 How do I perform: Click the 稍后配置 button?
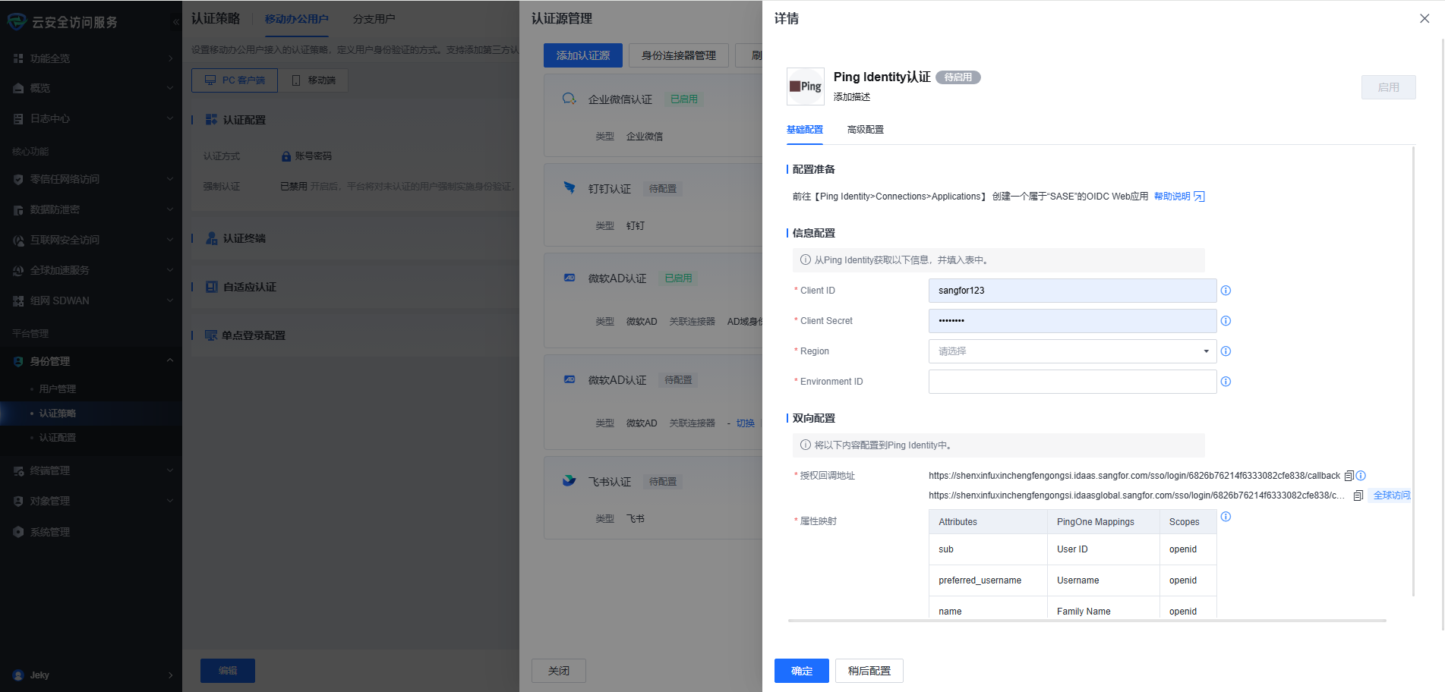click(869, 671)
